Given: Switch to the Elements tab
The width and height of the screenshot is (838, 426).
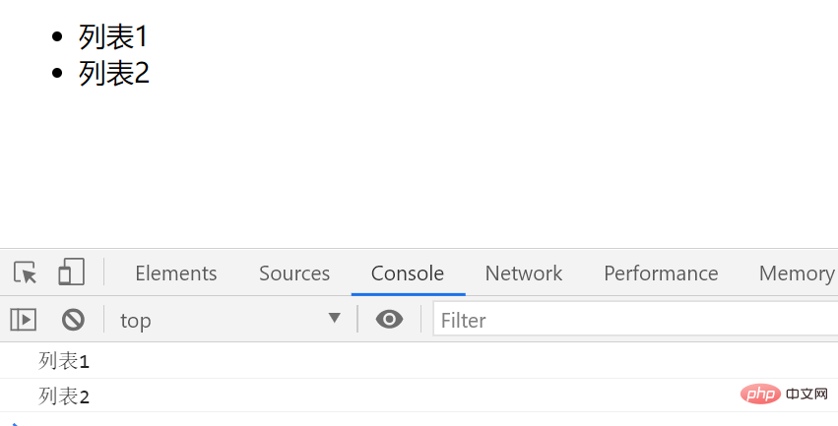Looking at the screenshot, I should coord(175,274).
